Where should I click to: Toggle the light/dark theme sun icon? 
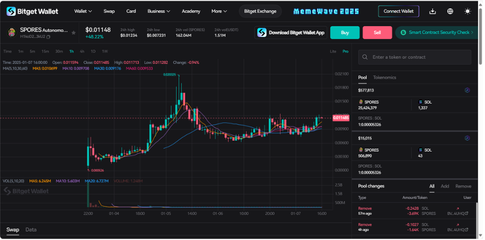coord(468,12)
